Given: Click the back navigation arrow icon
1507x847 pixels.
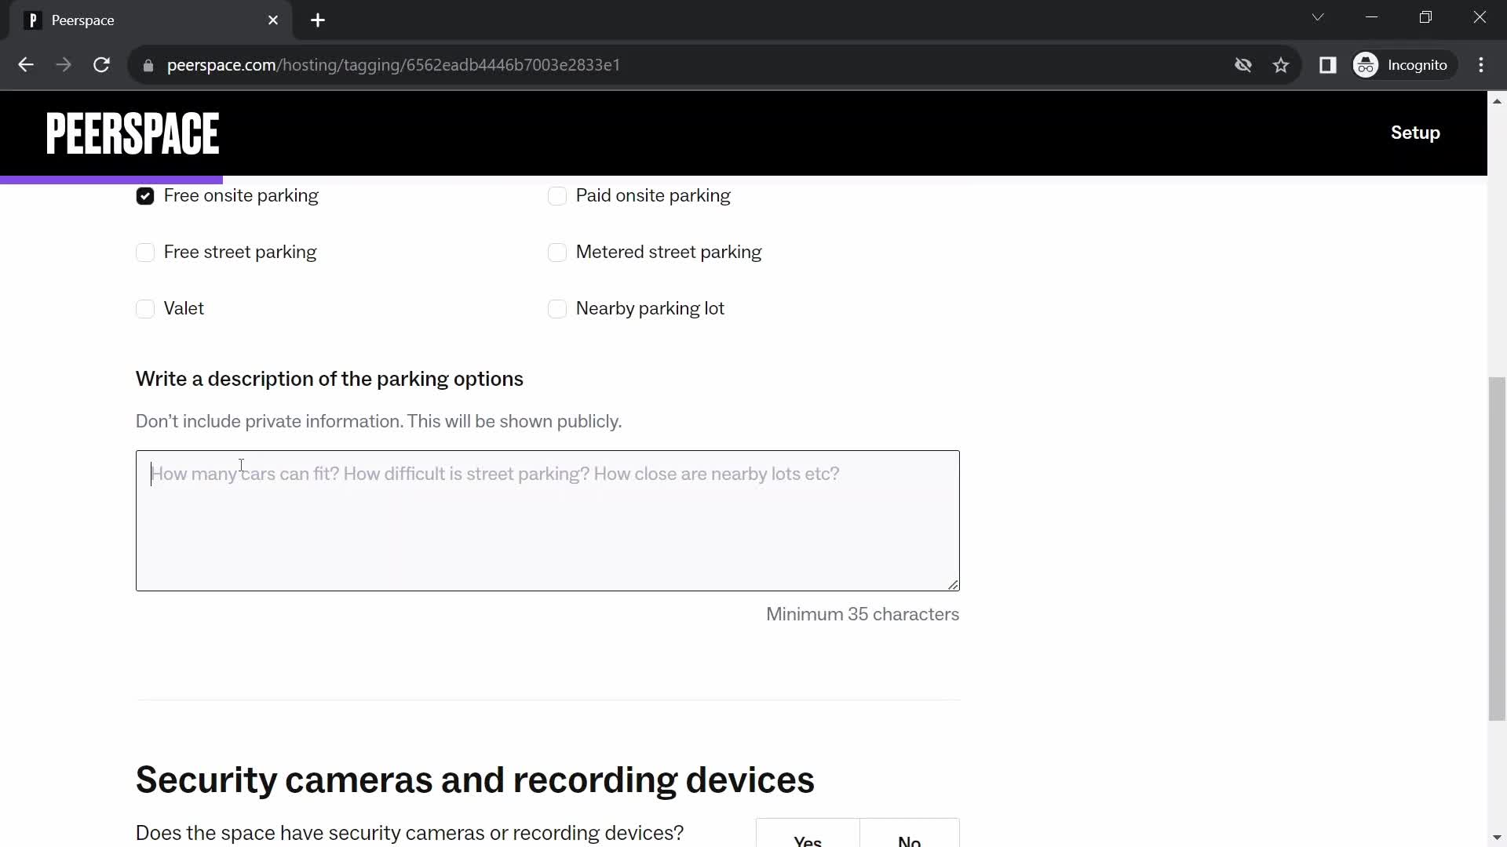Looking at the screenshot, I should (x=26, y=64).
